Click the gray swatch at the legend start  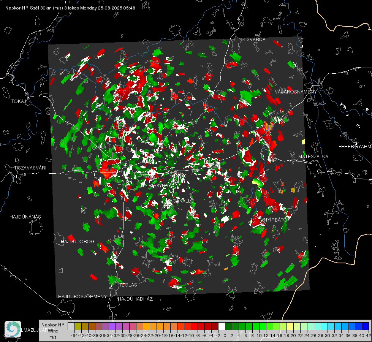[71, 326]
